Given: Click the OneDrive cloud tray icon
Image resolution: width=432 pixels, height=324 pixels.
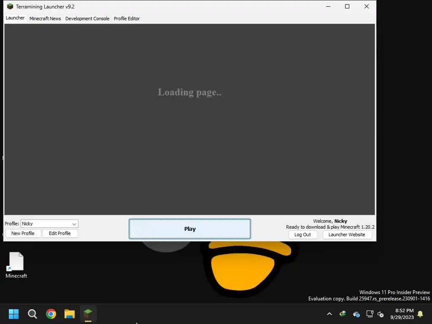Looking at the screenshot, I should point(356,314).
